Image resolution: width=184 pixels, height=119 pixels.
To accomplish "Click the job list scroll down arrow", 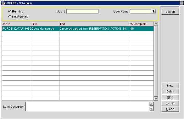I will coord(156,98).
